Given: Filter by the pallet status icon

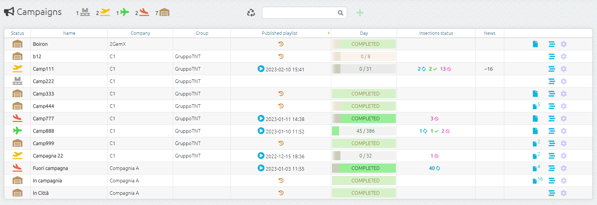Looking at the screenshot, I should point(85,12).
